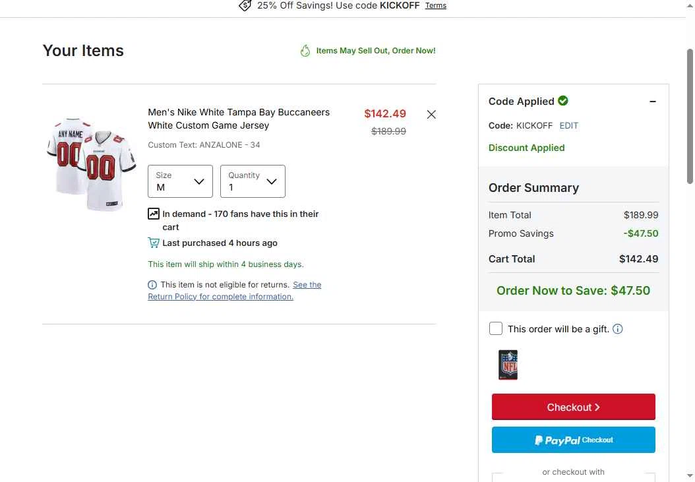Open the Quantity dropdown
695x482 pixels.
click(x=253, y=181)
